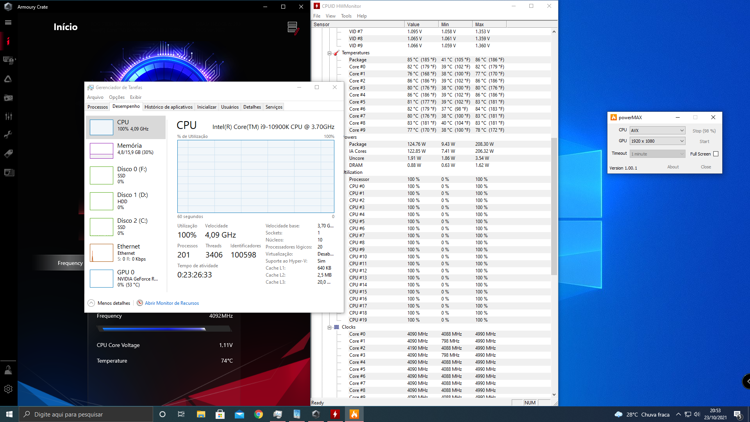Select Memória in Task Manager sidebar

126,150
